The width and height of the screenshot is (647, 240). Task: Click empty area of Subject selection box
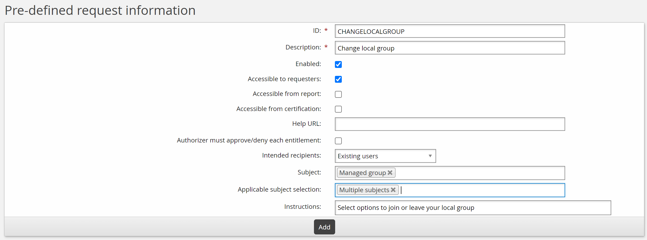tap(477, 173)
